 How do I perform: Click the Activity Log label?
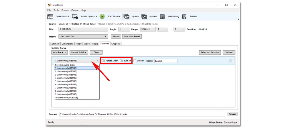click(173, 16)
